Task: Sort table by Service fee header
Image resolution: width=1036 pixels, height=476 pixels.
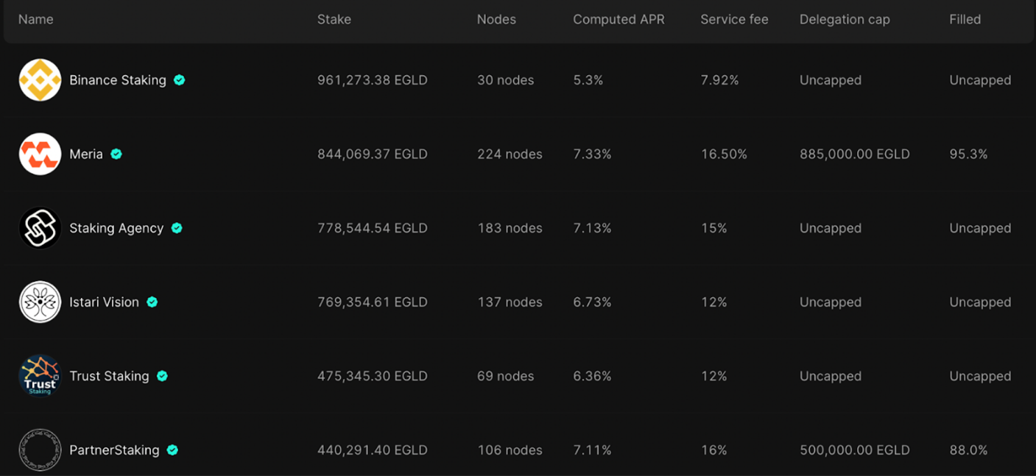Action: coord(734,20)
